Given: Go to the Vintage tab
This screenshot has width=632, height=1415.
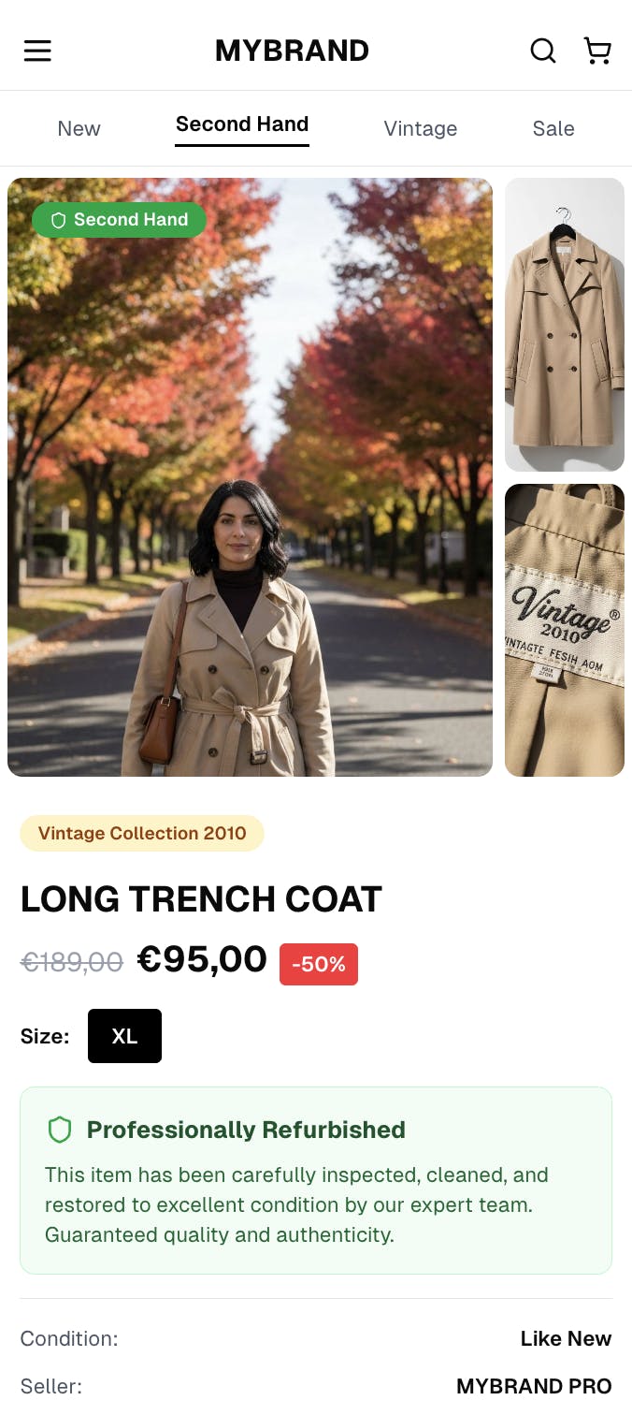Looking at the screenshot, I should point(421,129).
